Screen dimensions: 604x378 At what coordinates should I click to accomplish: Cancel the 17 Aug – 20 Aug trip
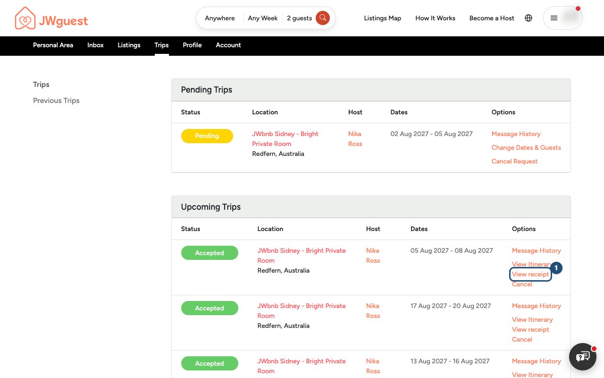[x=522, y=340]
